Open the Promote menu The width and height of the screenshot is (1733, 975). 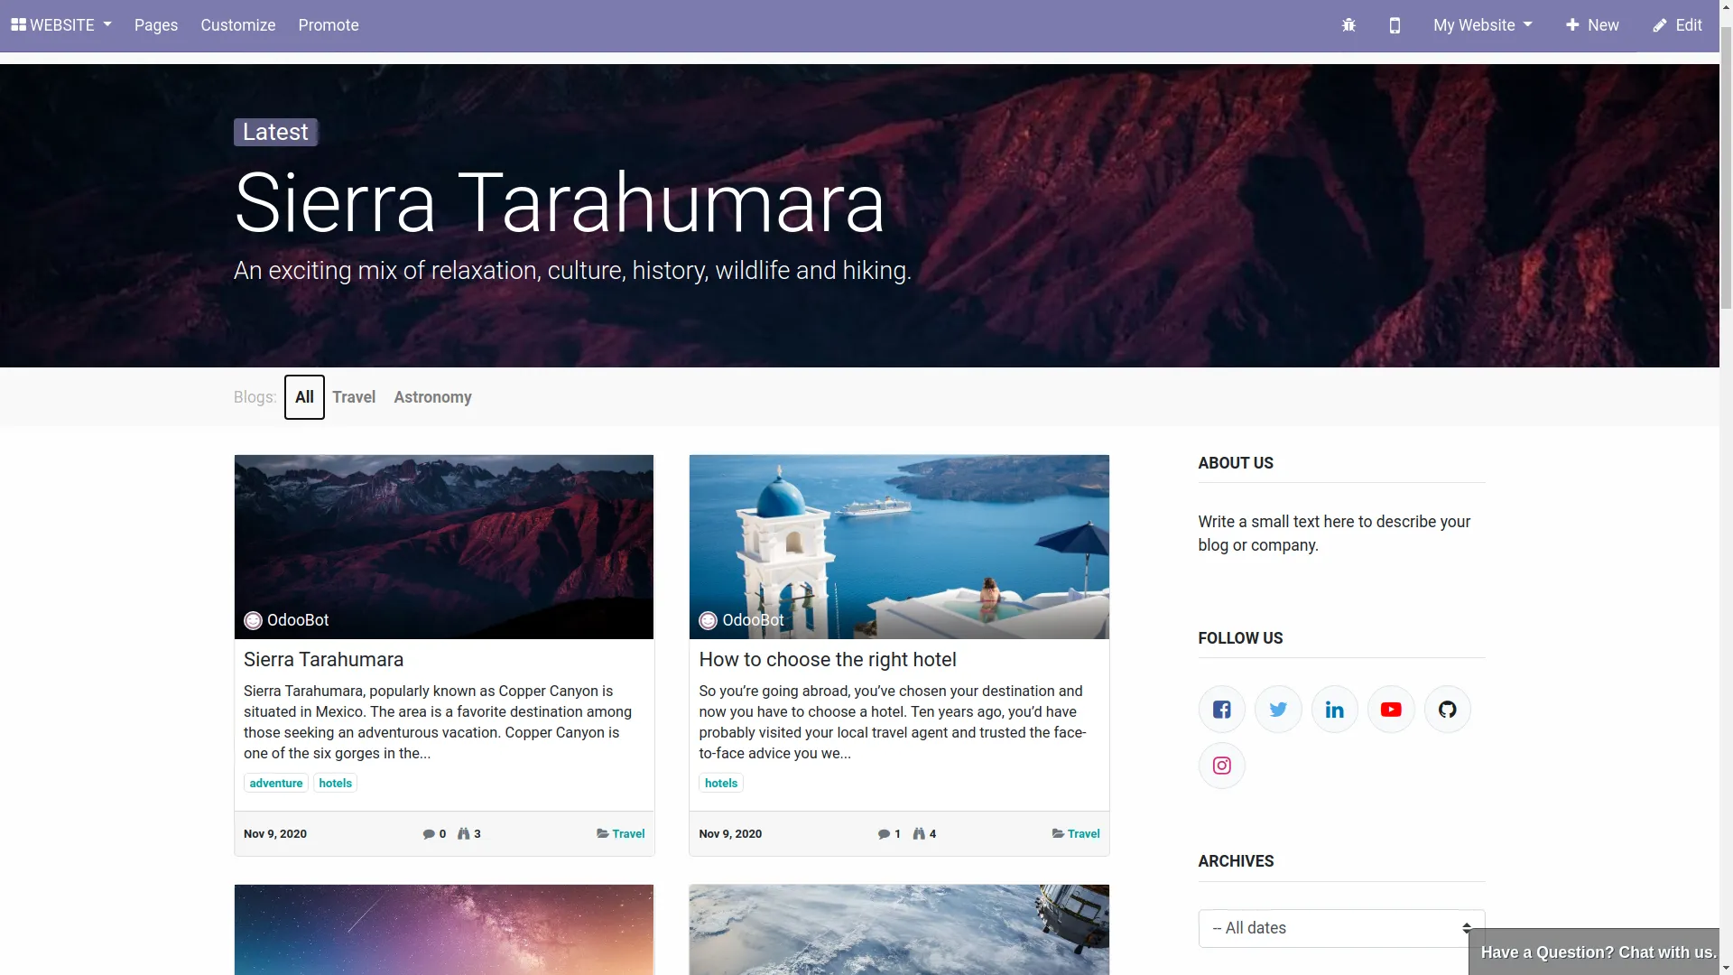329,25
